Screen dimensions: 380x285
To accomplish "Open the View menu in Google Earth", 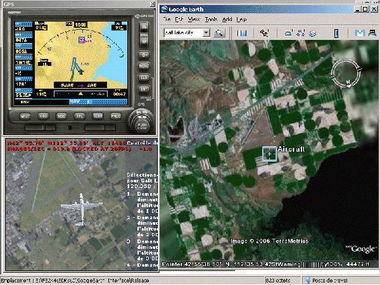I will [x=194, y=20].
